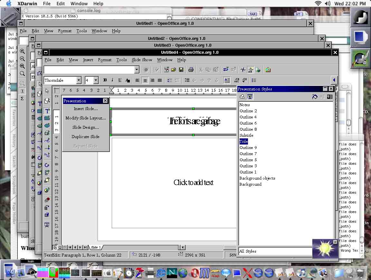Click the "Click to add text" placeholder
Image resolution: width=371 pixels, height=280 pixels.
(193, 182)
